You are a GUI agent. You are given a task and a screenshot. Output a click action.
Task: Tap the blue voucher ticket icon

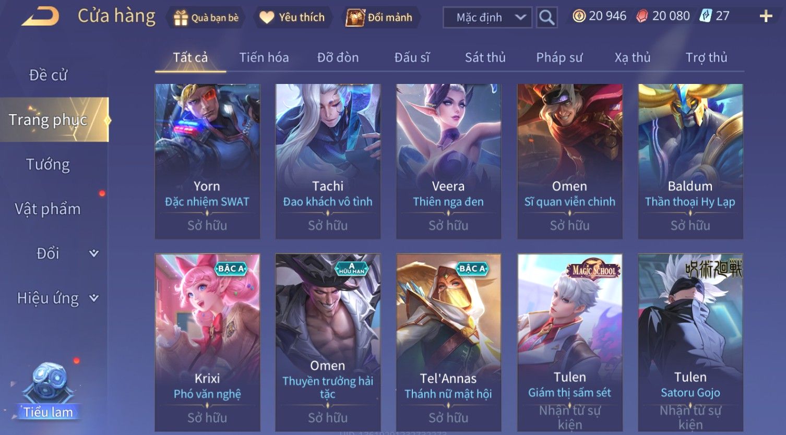coord(706,16)
